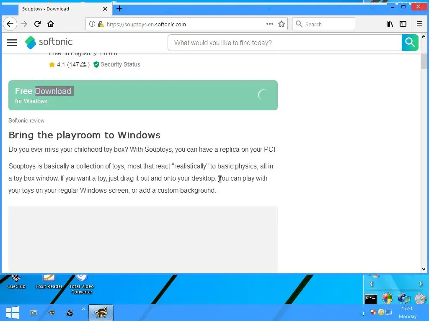
Task: Go back to the previous page
Action: pos(10,24)
